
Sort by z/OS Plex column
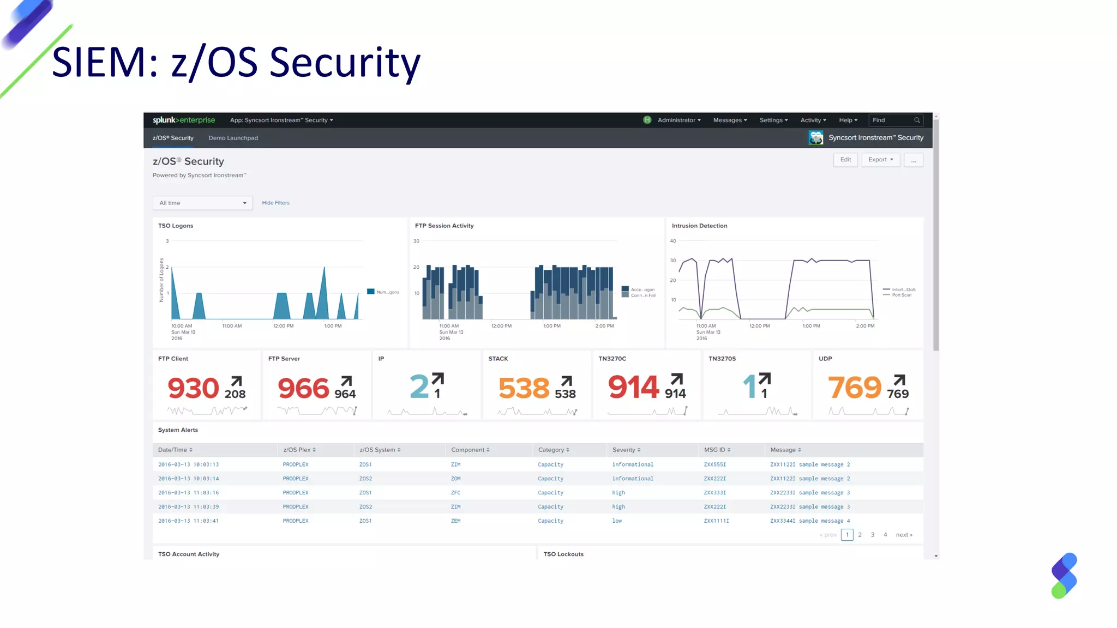click(299, 450)
